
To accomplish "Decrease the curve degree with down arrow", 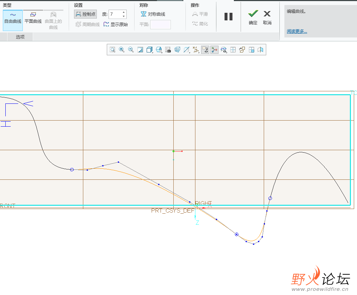I will coord(124,16).
